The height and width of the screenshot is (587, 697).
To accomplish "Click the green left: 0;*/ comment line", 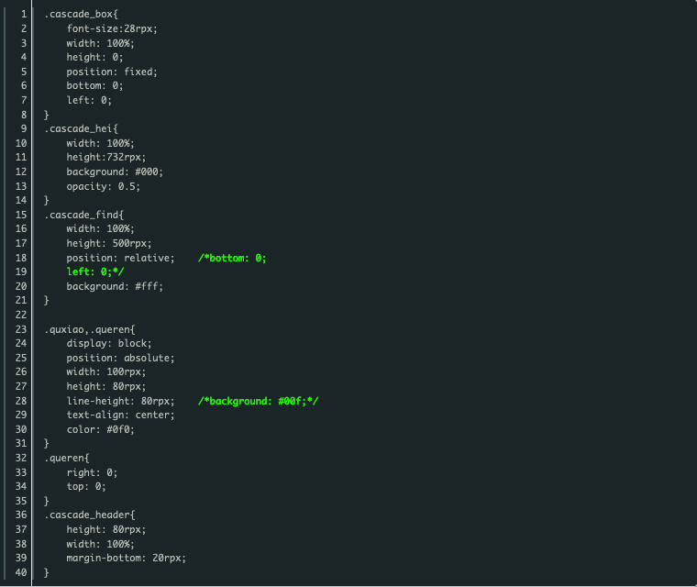I will (95, 271).
